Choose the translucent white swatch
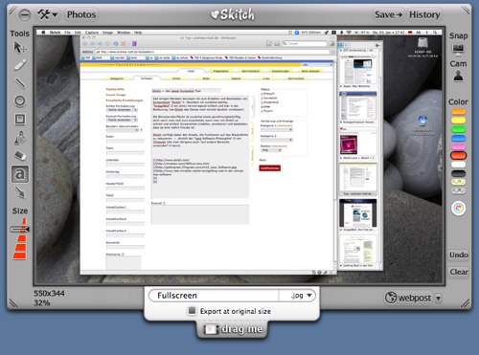The image size is (479, 355). 458,191
